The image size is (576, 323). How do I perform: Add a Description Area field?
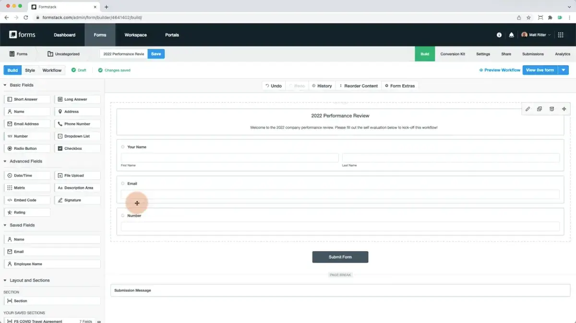pyautogui.click(x=77, y=188)
